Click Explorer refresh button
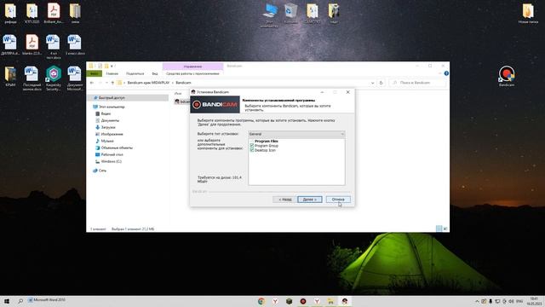 381,83
